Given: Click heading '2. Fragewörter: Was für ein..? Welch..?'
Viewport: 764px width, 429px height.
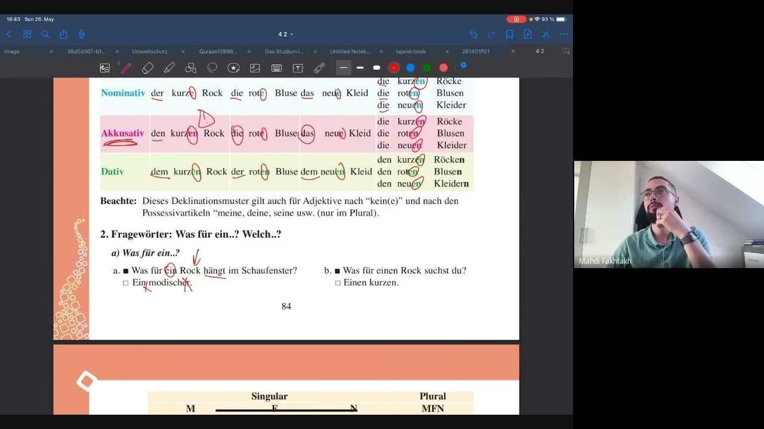Looking at the screenshot, I should coord(190,234).
